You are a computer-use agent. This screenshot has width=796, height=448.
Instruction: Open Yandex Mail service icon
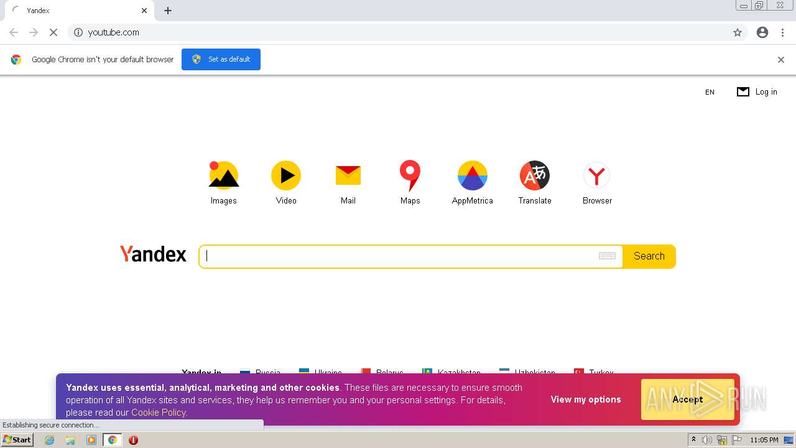(x=348, y=175)
